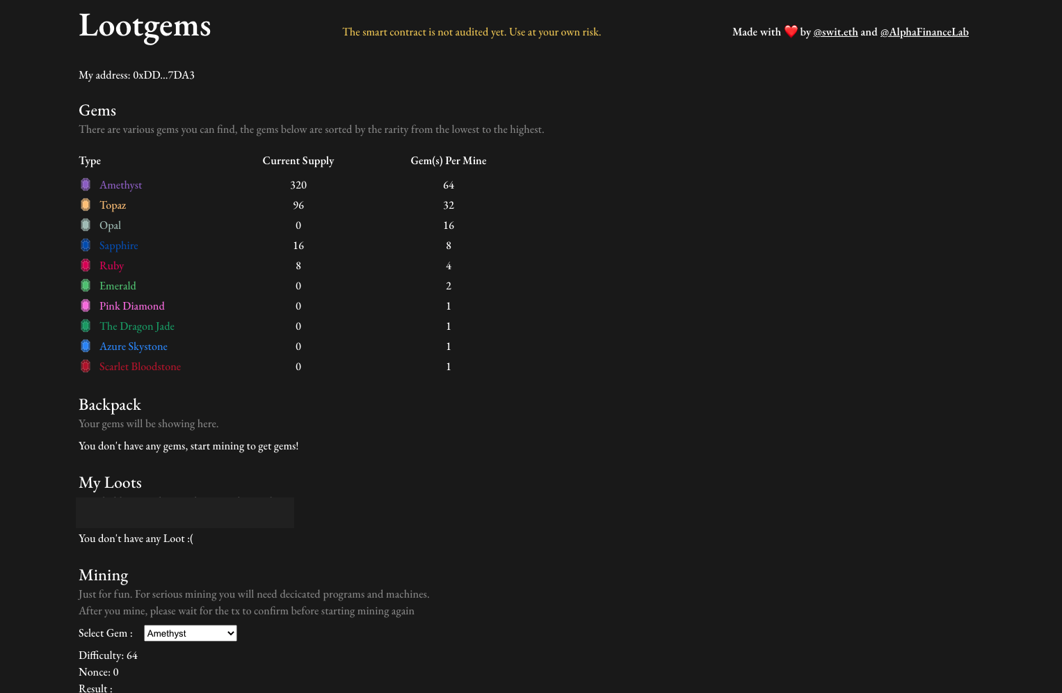The width and height of the screenshot is (1062, 693).
Task: Click the You don't have any Loot message
Action: (136, 539)
